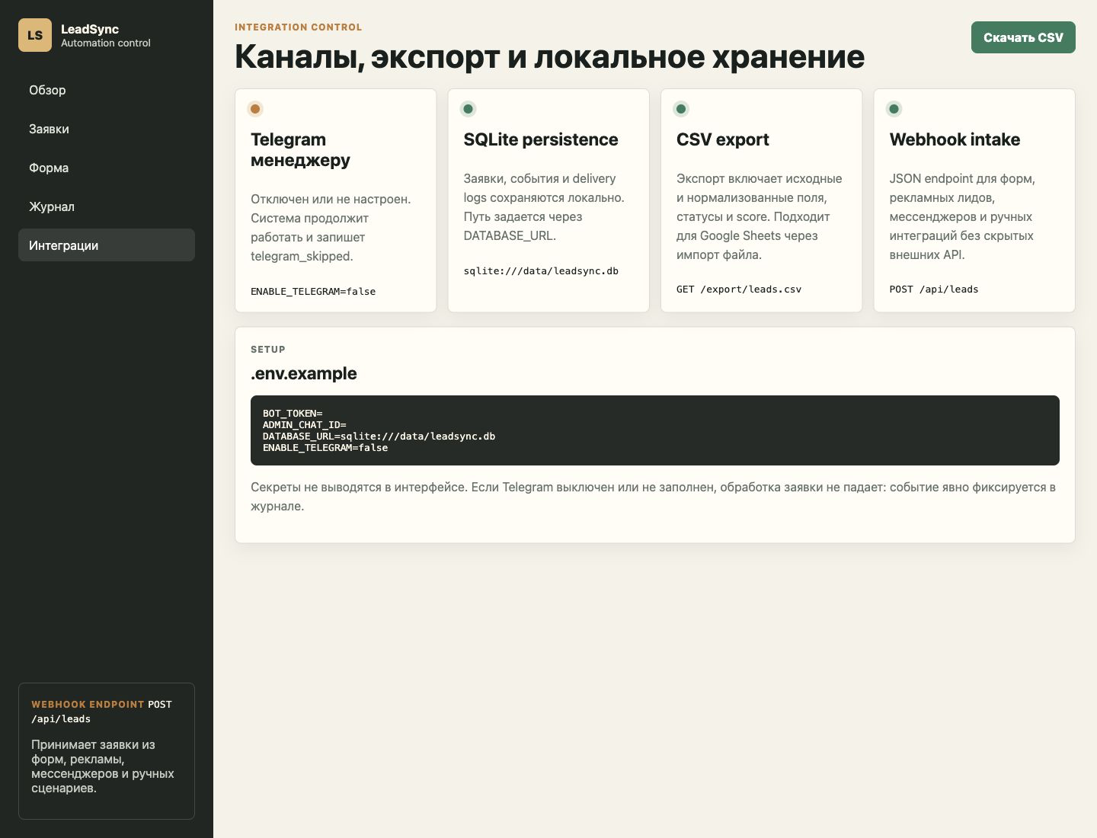The width and height of the screenshot is (1097, 838).
Task: Click ENABLE_TELEGRAM=false in Telegram card
Action: point(313,291)
